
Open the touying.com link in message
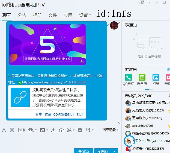pos(53,82)
